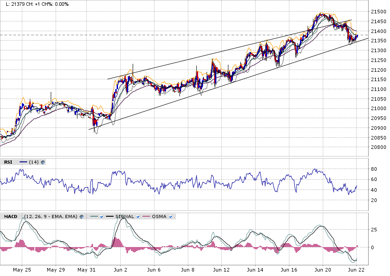Screen dimensions: 390x276
Task: Toggle the MACD main line checkbox
Action: (102, 217)
